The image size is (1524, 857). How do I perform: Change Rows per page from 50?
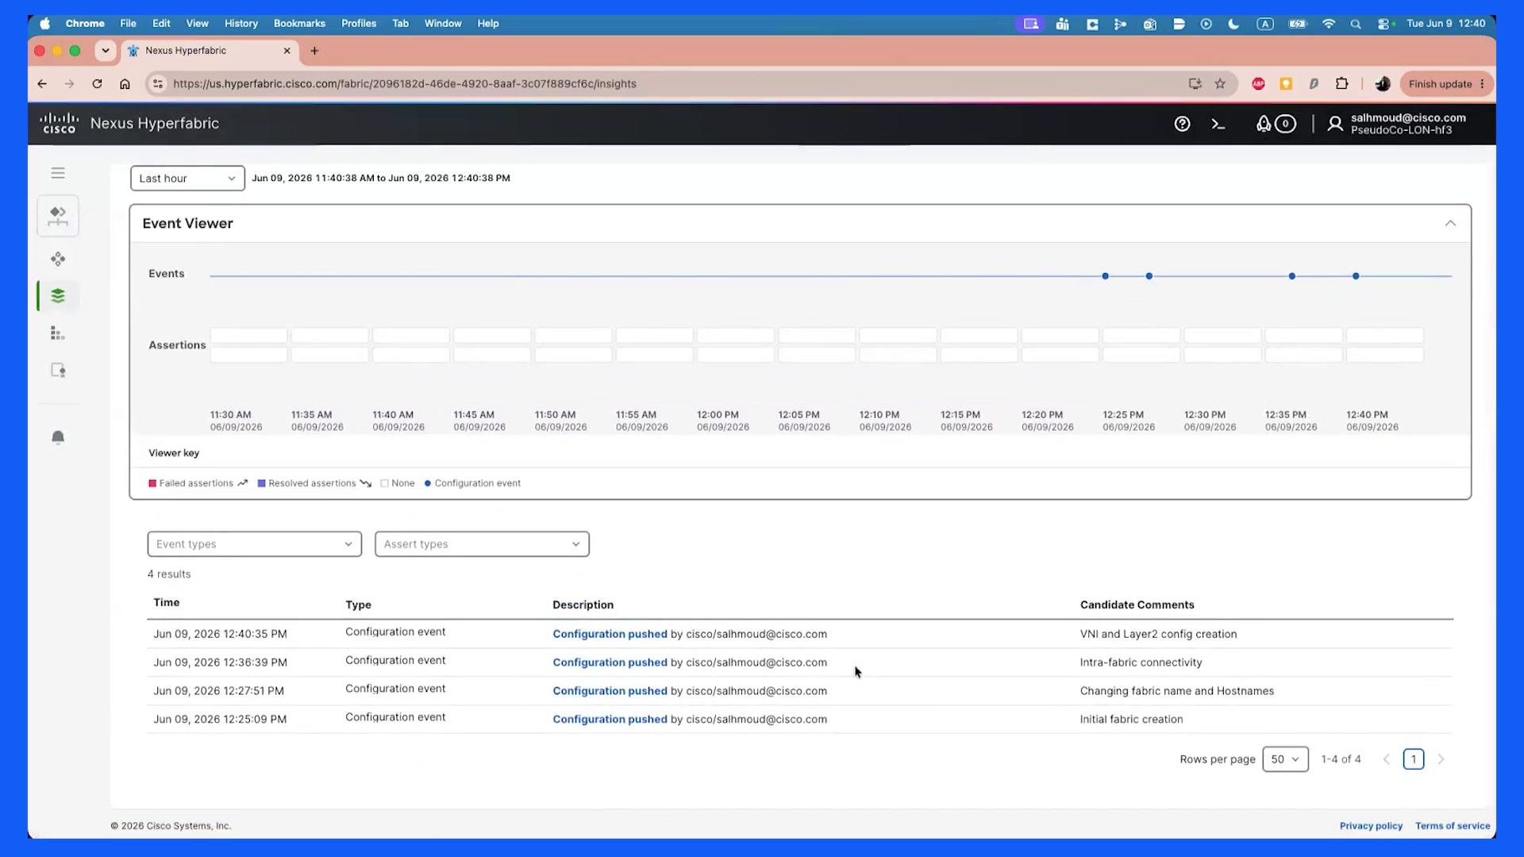coord(1285,759)
